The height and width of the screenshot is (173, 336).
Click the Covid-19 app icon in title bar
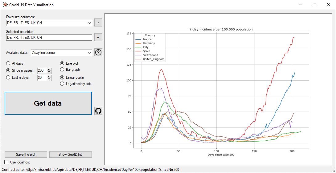click(5, 5)
